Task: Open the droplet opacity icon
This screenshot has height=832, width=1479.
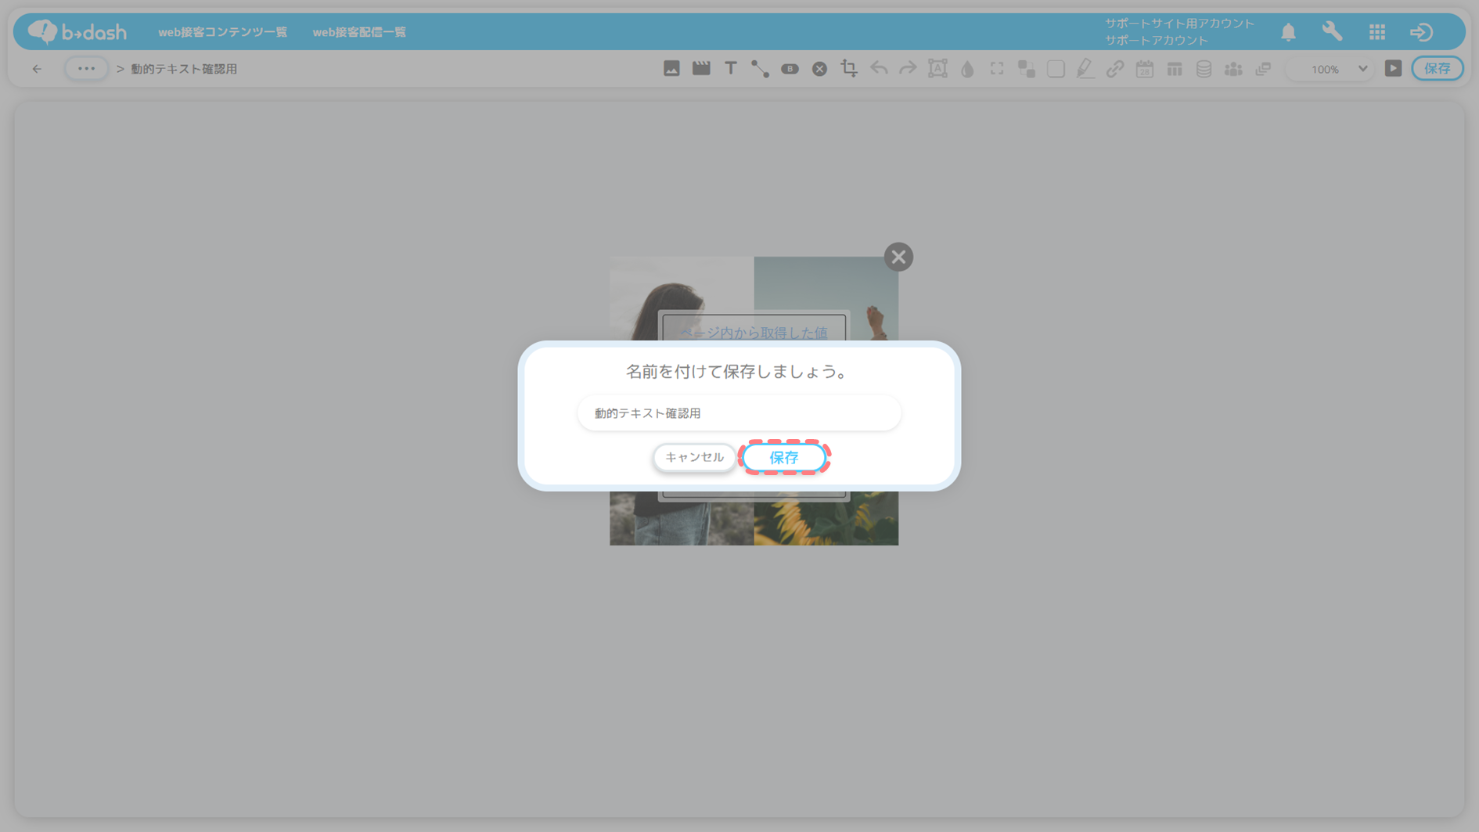Action: click(x=967, y=69)
